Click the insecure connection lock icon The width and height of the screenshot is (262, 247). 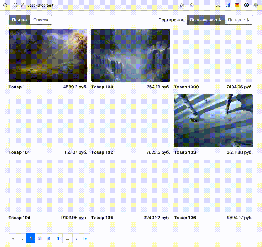(23, 5)
